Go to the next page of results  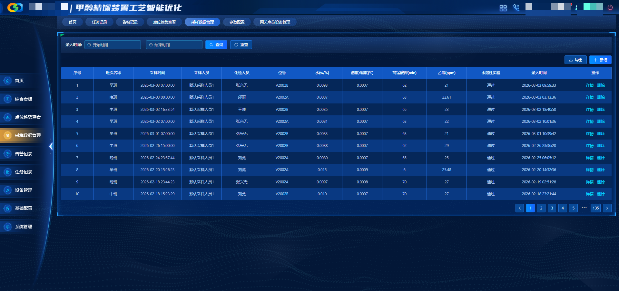(607, 208)
